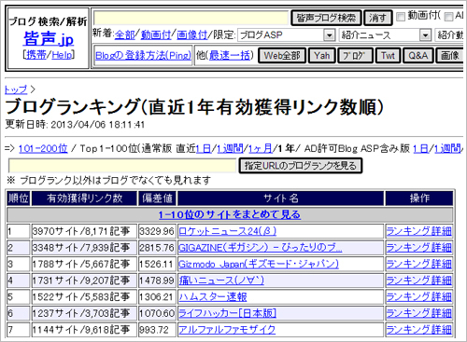This screenshot has height=342, width=467.
Task: Switch to ASP含み版 1日 ranking
Action: [x=420, y=148]
